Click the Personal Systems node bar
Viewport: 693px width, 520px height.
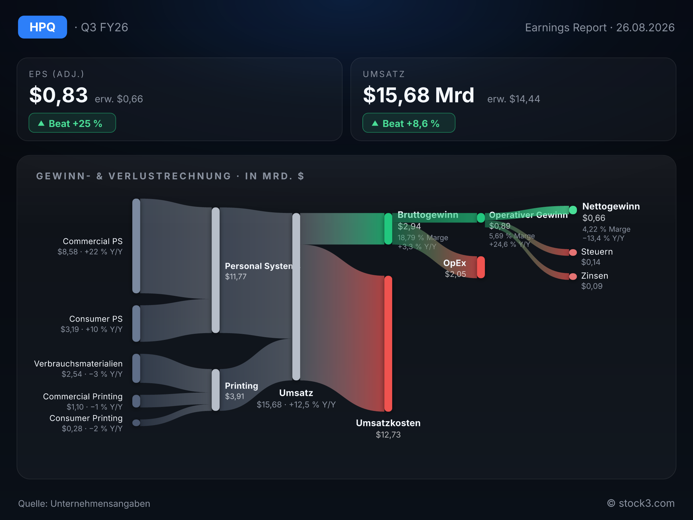coord(216,270)
